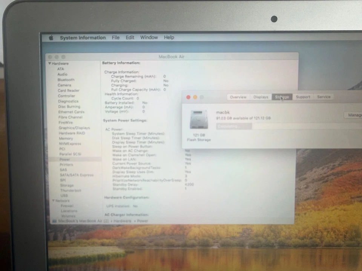This screenshot has height=271, width=362.
Task: Select Audio in the Hardware list
Action: 62,74
